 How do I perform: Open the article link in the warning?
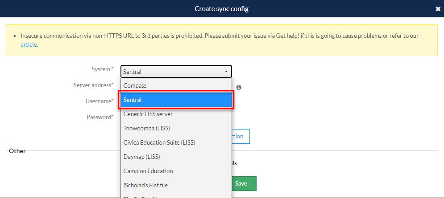coord(28,44)
